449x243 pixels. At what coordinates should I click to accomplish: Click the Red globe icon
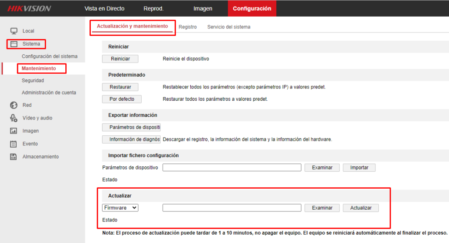[x=14, y=105]
